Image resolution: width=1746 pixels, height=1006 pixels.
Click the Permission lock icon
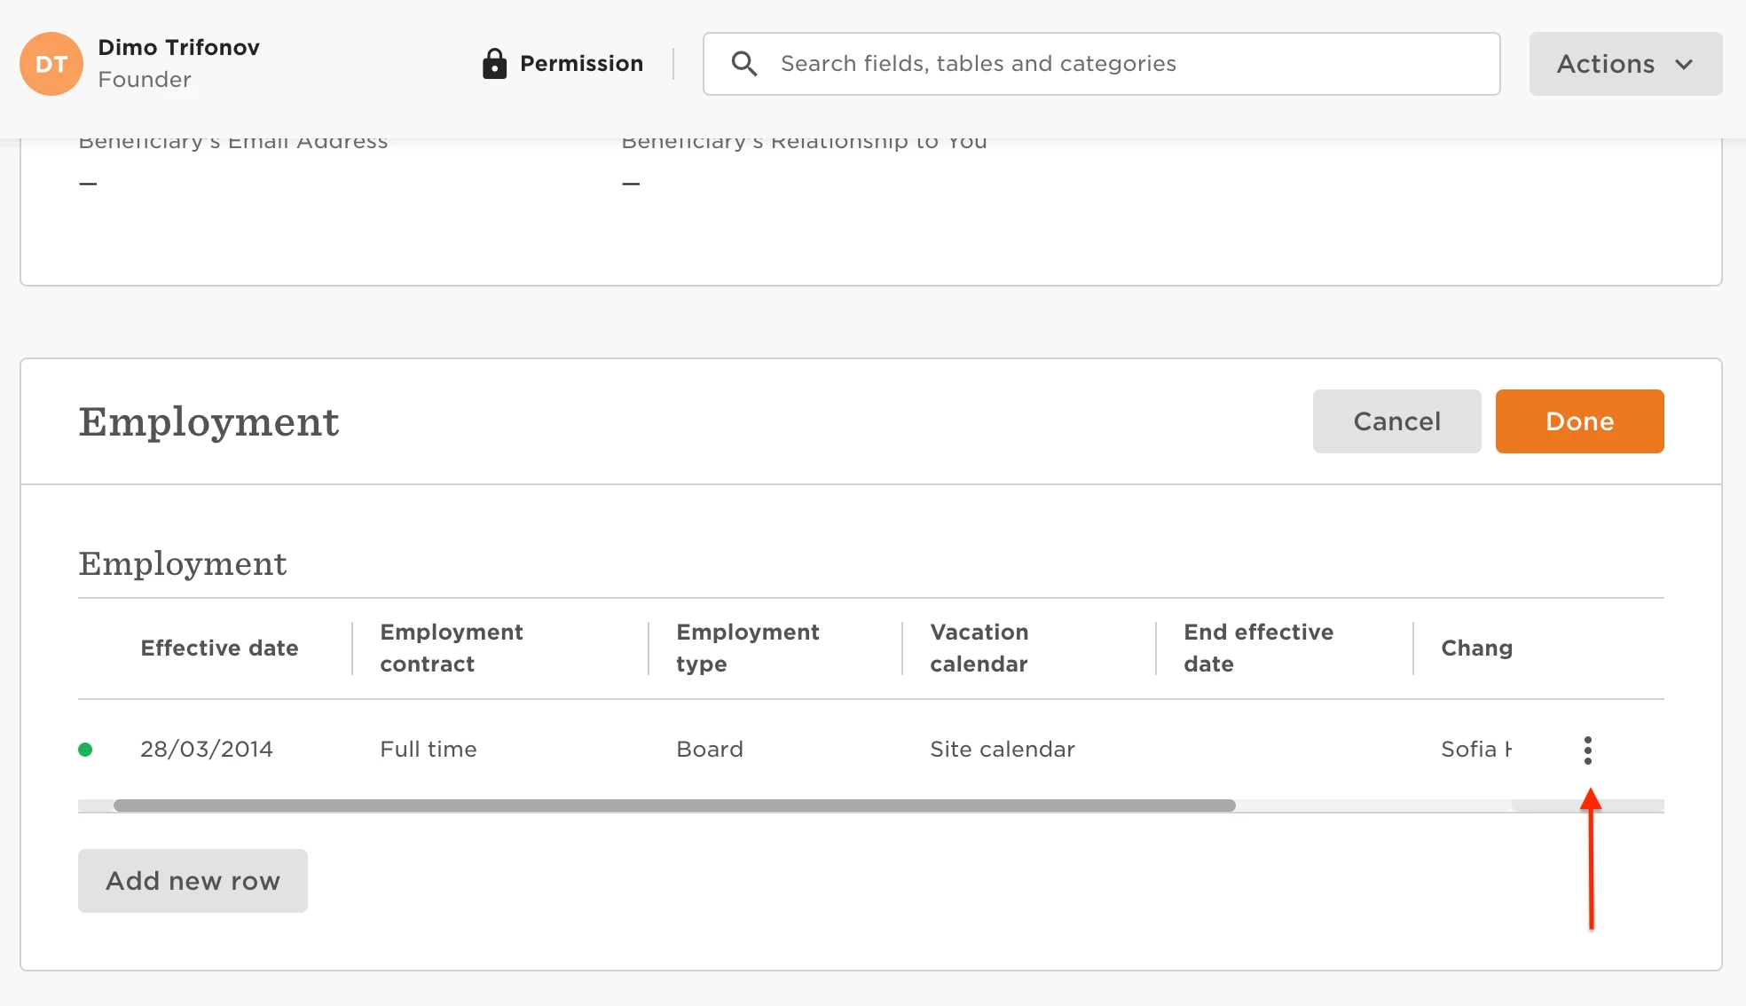494,64
